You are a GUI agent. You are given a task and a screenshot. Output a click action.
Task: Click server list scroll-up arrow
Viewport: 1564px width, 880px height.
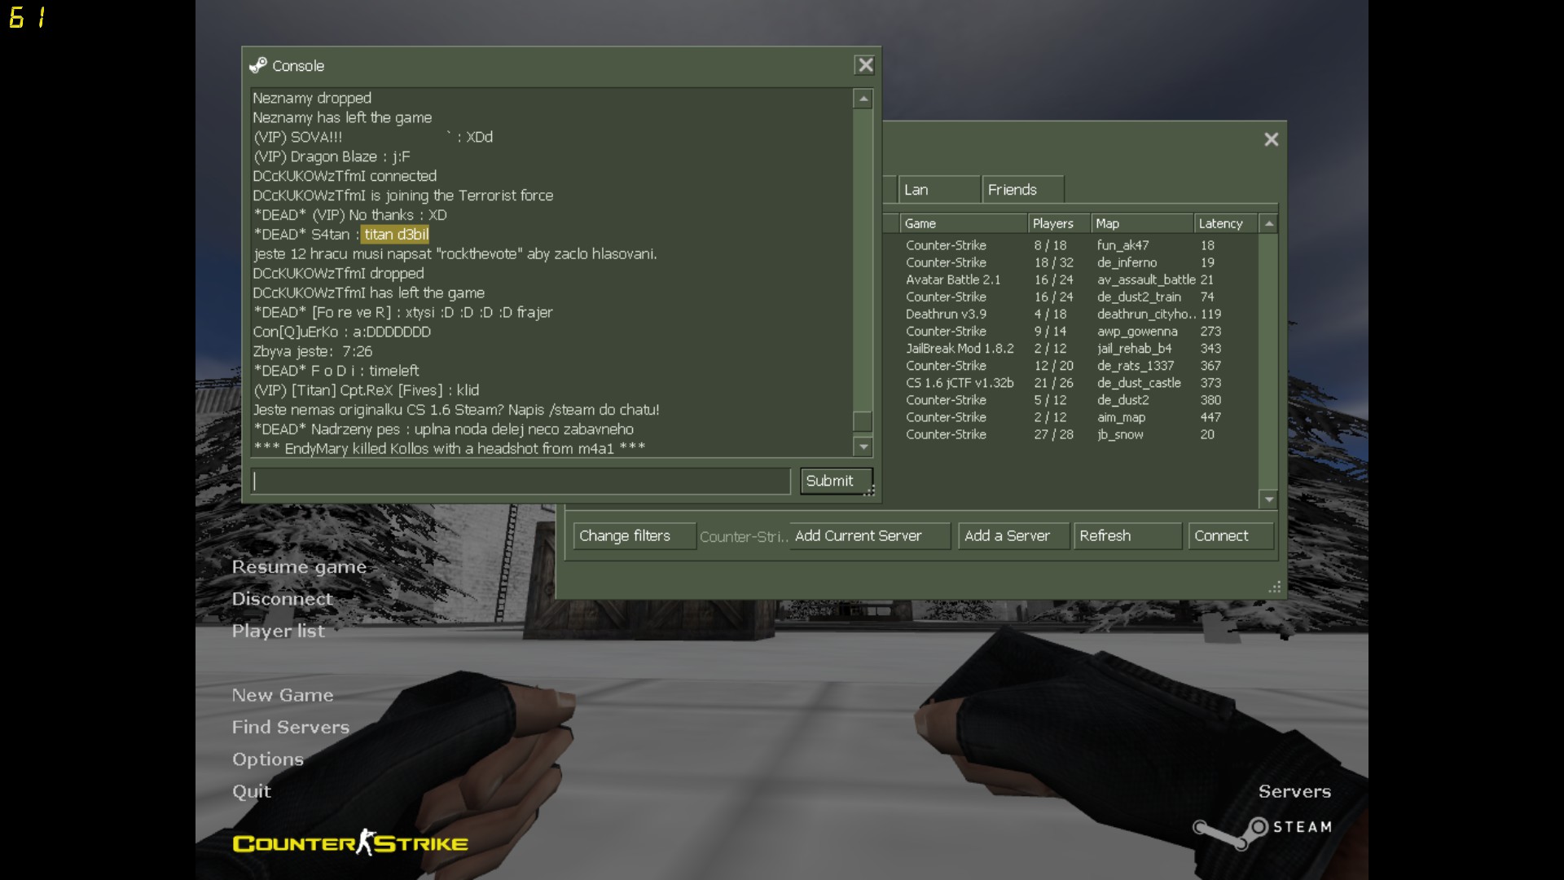1268,223
